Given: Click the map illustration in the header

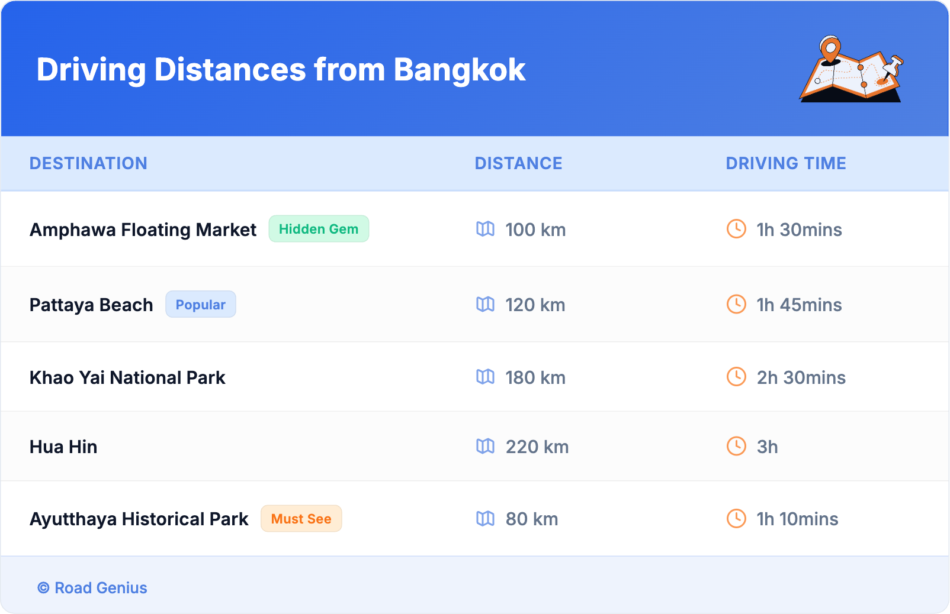Looking at the screenshot, I should (851, 69).
